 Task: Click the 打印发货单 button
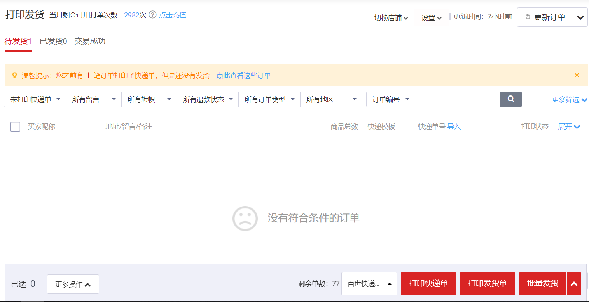pos(488,284)
